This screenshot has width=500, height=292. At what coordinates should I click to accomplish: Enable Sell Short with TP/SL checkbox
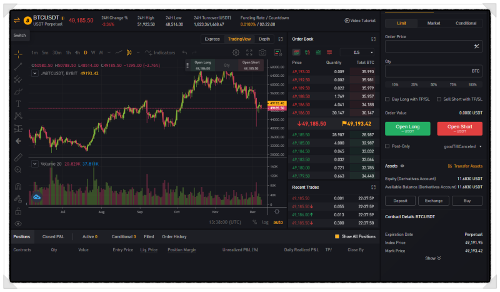click(439, 99)
